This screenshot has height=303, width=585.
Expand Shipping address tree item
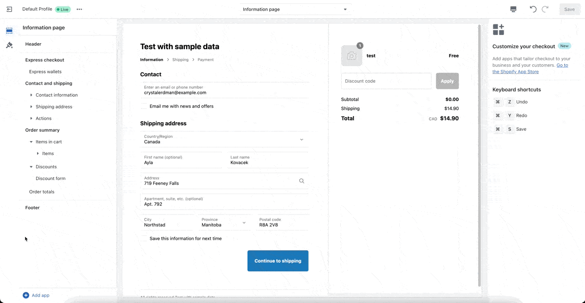[32, 107]
